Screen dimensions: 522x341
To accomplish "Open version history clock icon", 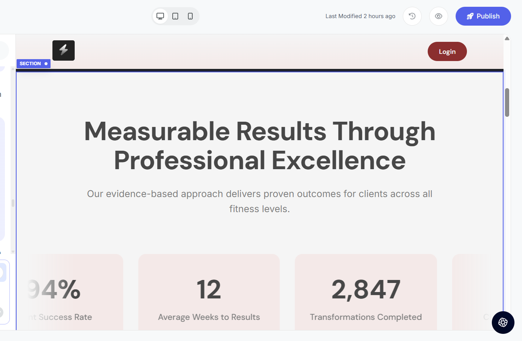I will 412,16.
